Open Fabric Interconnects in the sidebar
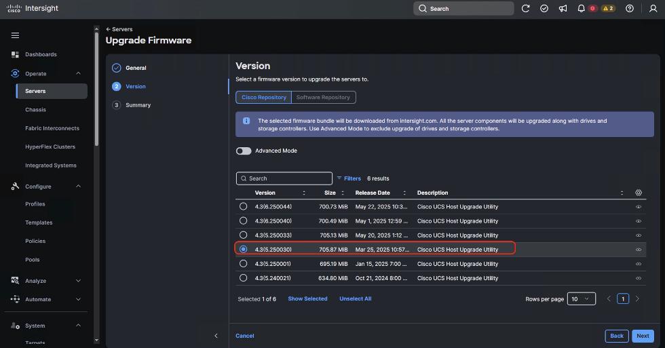This screenshot has width=665, height=348. pyautogui.click(x=52, y=128)
